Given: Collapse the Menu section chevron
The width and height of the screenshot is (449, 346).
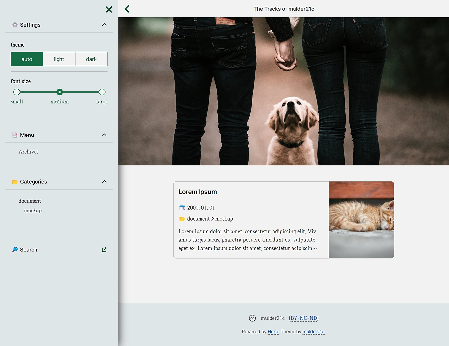Looking at the screenshot, I should click(x=104, y=135).
